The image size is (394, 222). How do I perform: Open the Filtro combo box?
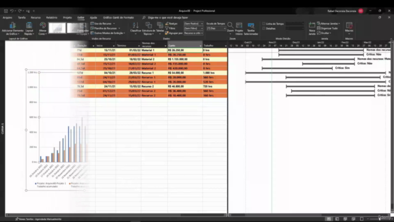coord(193,28)
